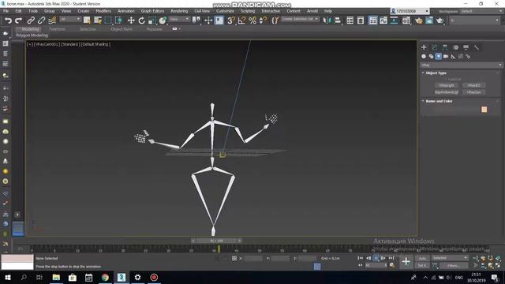The height and width of the screenshot is (284, 505).
Task: Open the reference coordinate system dropdown
Action: click(x=179, y=20)
